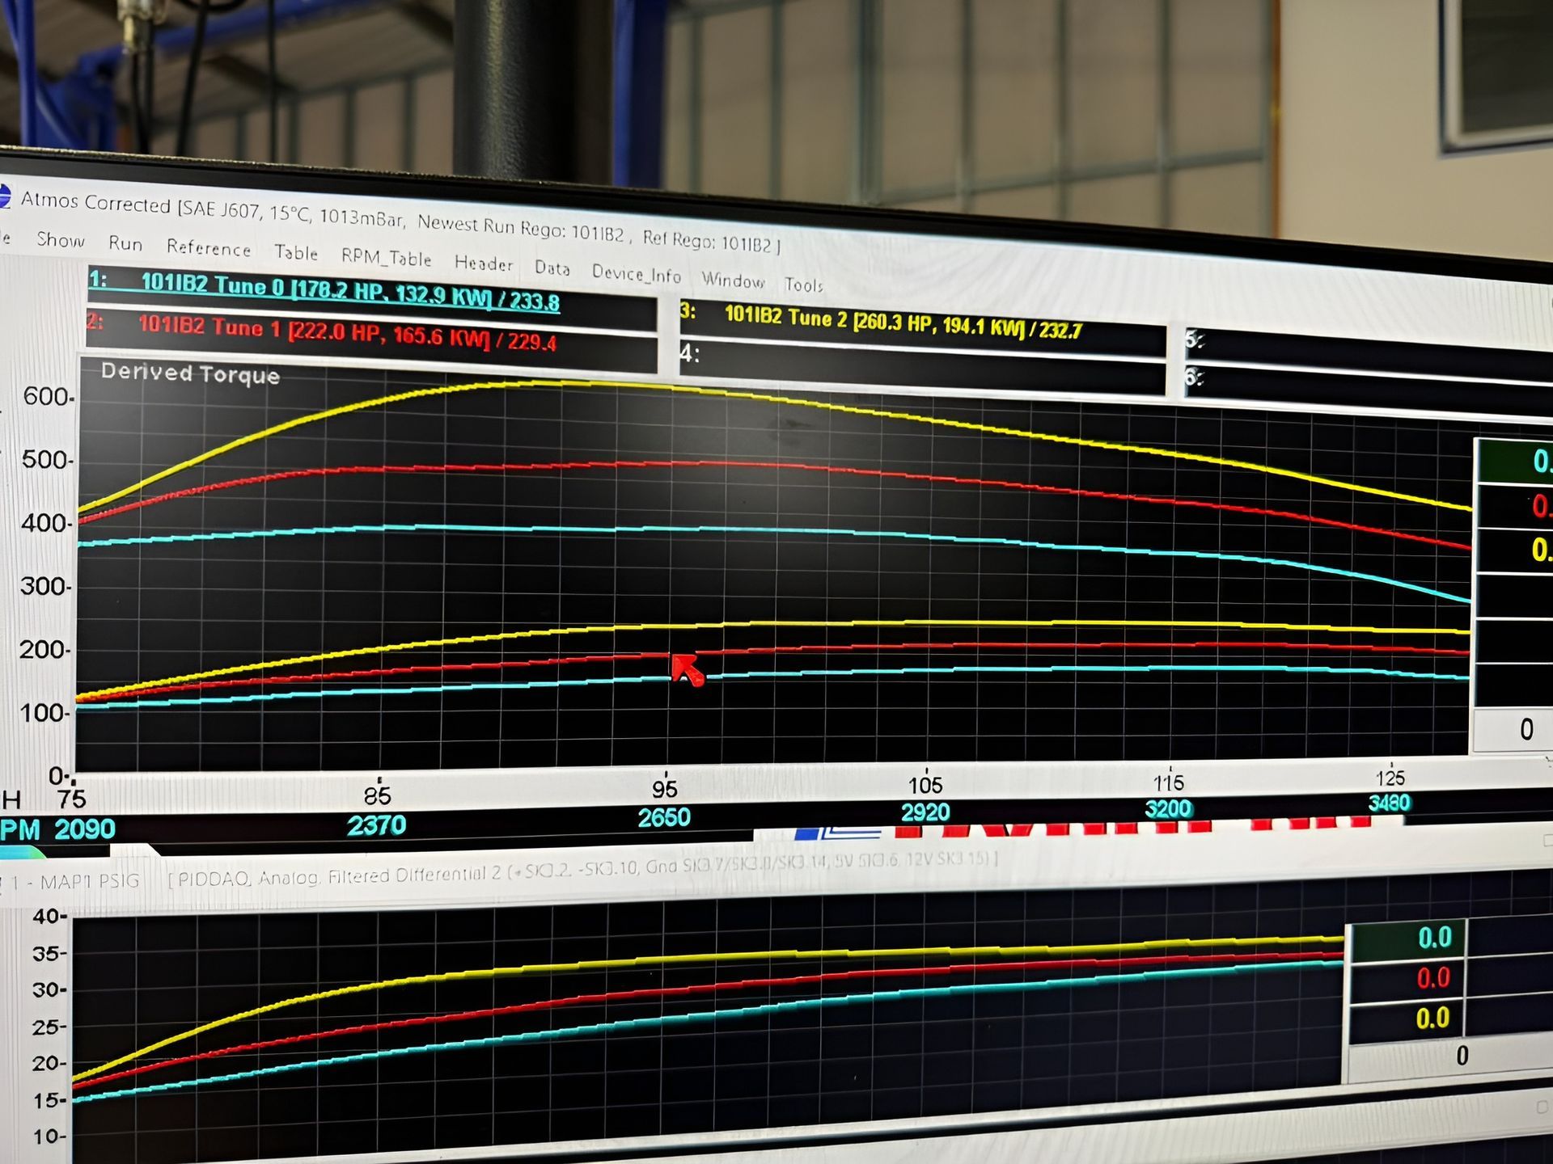Click the 3200 RPM axis marker

coord(1168,808)
